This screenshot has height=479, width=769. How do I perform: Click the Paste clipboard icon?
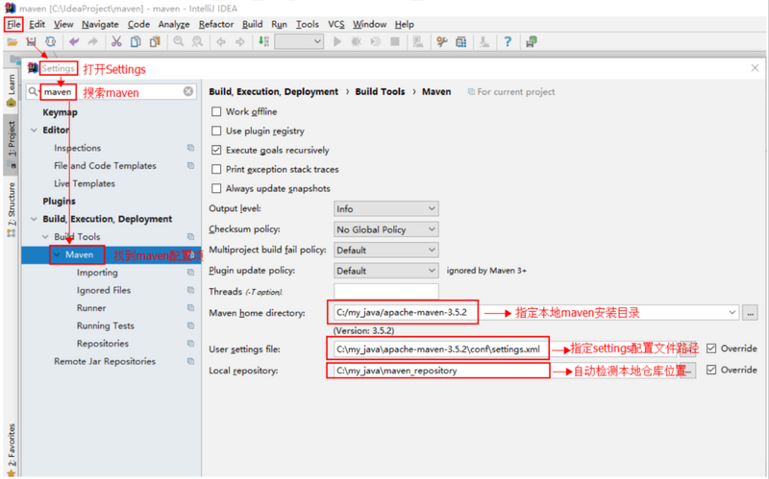155,42
